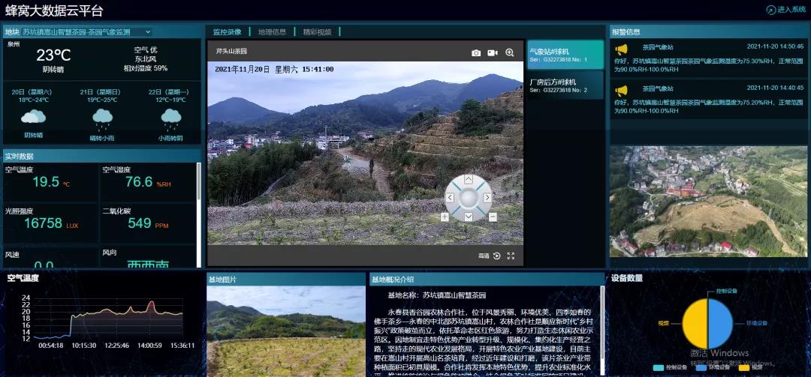Switch to 监控录像 tab

coord(227,32)
